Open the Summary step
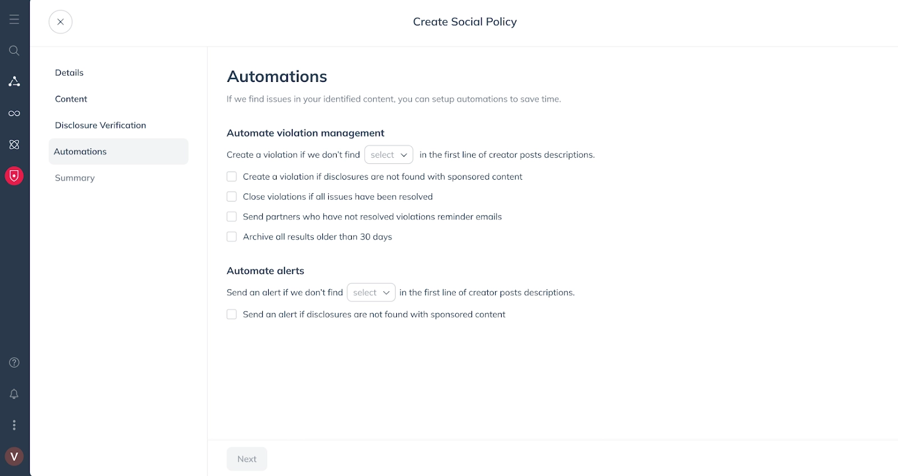Viewport: 898px width, 476px height. pyautogui.click(x=74, y=177)
